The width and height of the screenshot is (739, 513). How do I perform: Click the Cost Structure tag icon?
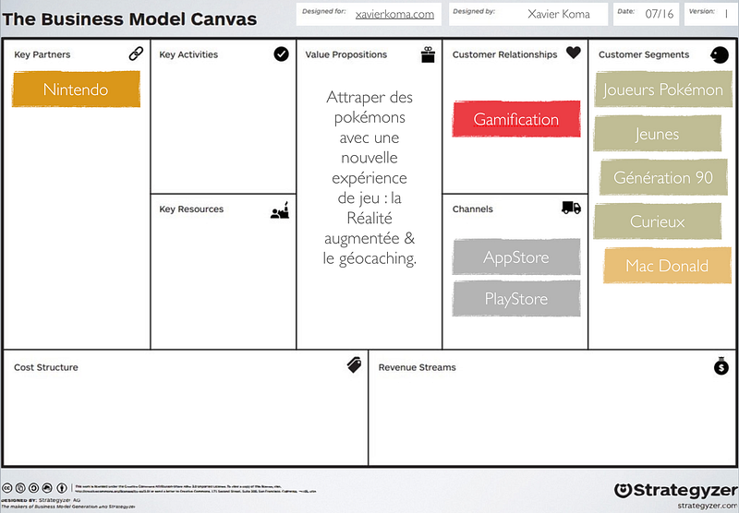(355, 364)
